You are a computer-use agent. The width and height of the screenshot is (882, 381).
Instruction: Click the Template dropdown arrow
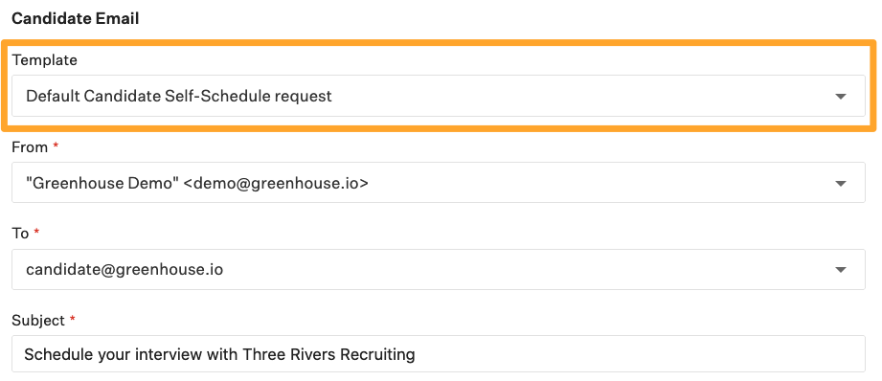[841, 97]
